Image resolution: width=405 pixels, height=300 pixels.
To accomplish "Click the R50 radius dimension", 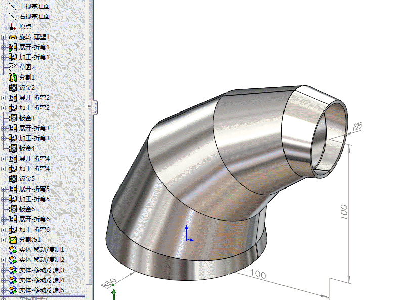I will pyautogui.click(x=109, y=283).
